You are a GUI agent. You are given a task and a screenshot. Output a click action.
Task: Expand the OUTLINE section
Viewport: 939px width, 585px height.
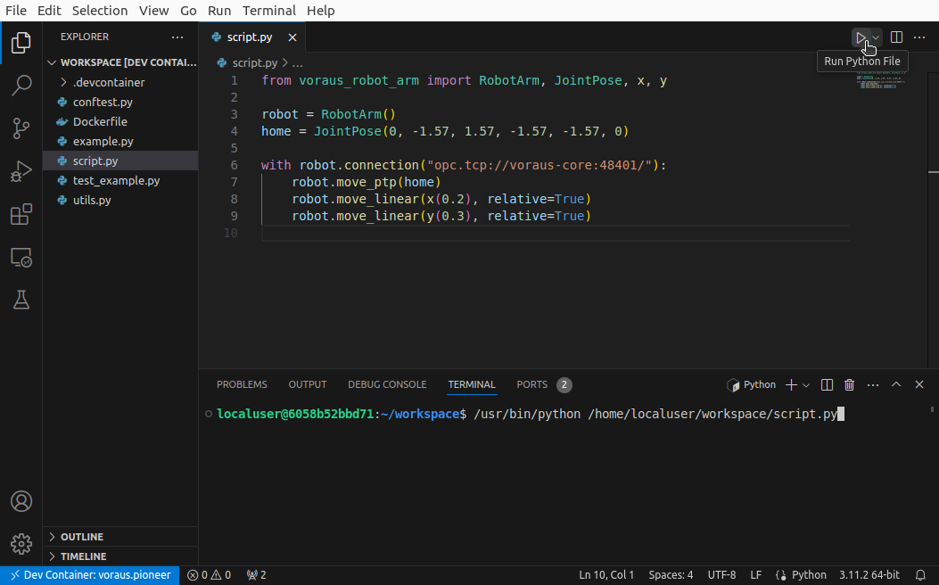(82, 537)
